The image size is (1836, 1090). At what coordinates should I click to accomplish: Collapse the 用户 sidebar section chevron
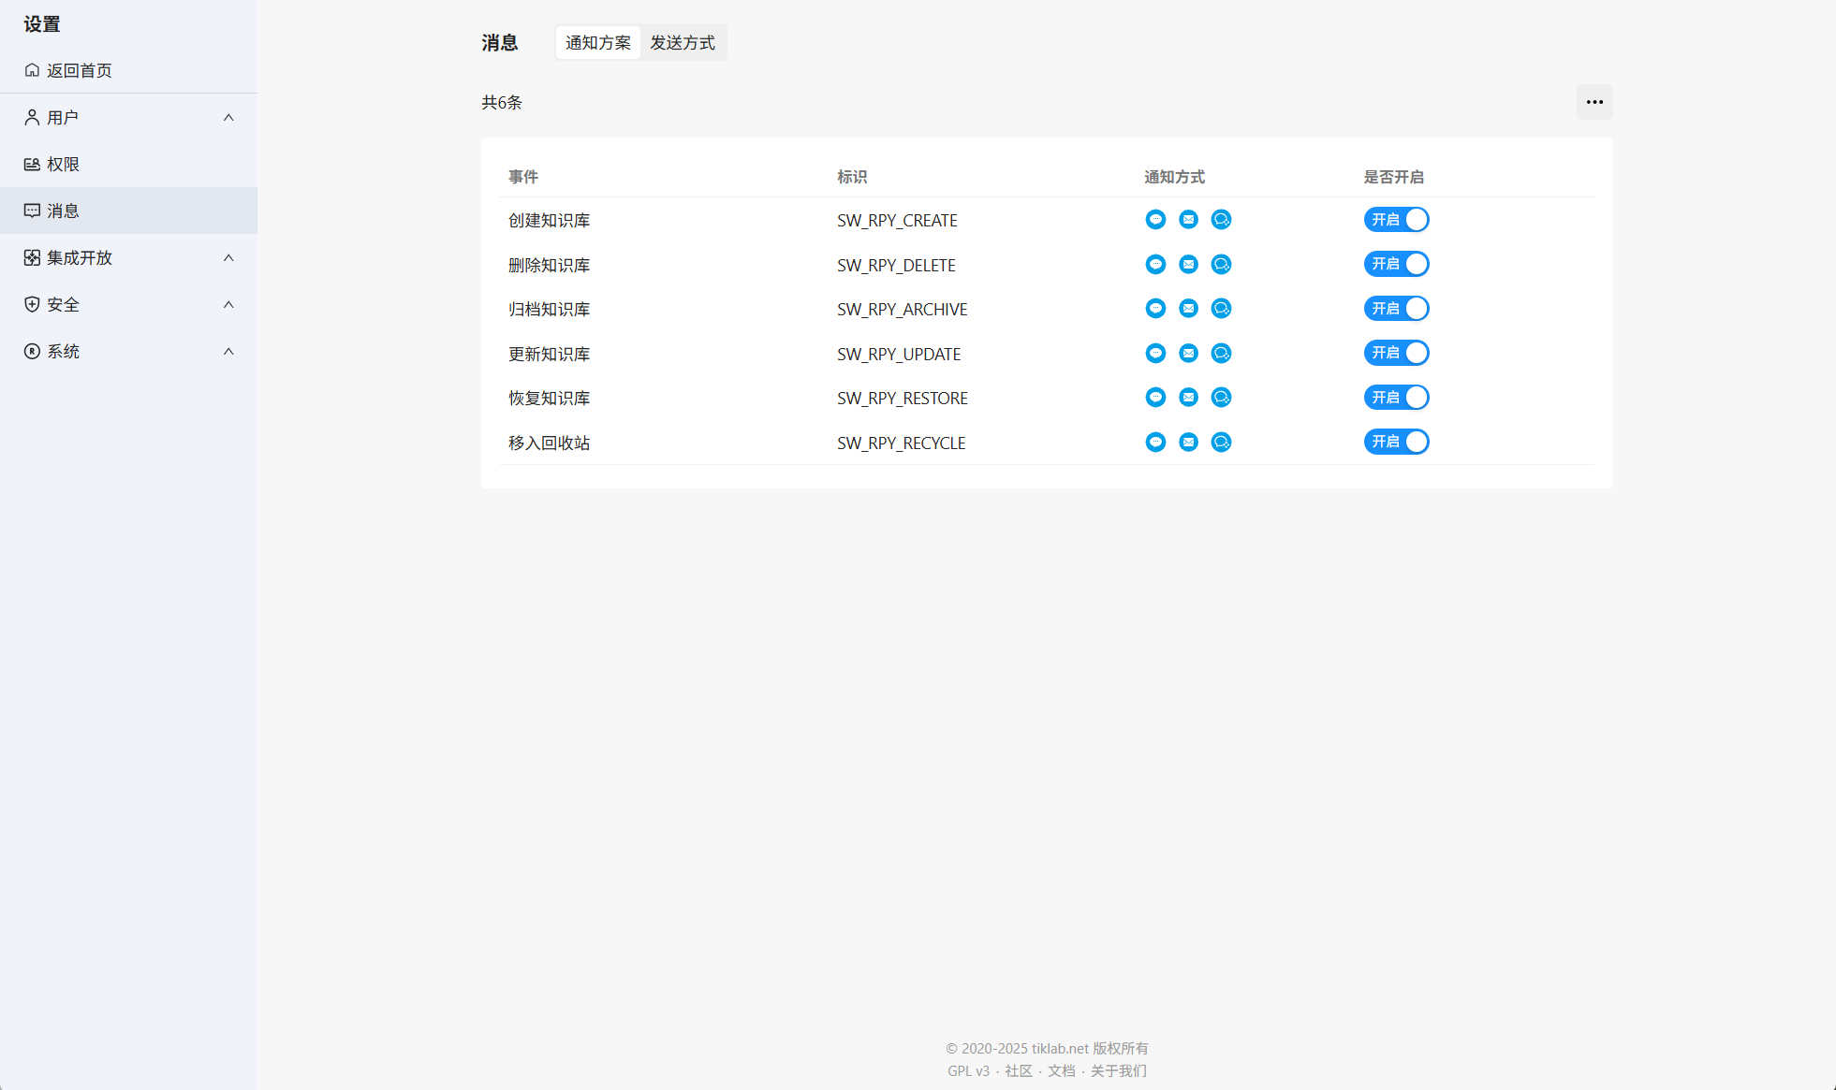pyautogui.click(x=228, y=118)
